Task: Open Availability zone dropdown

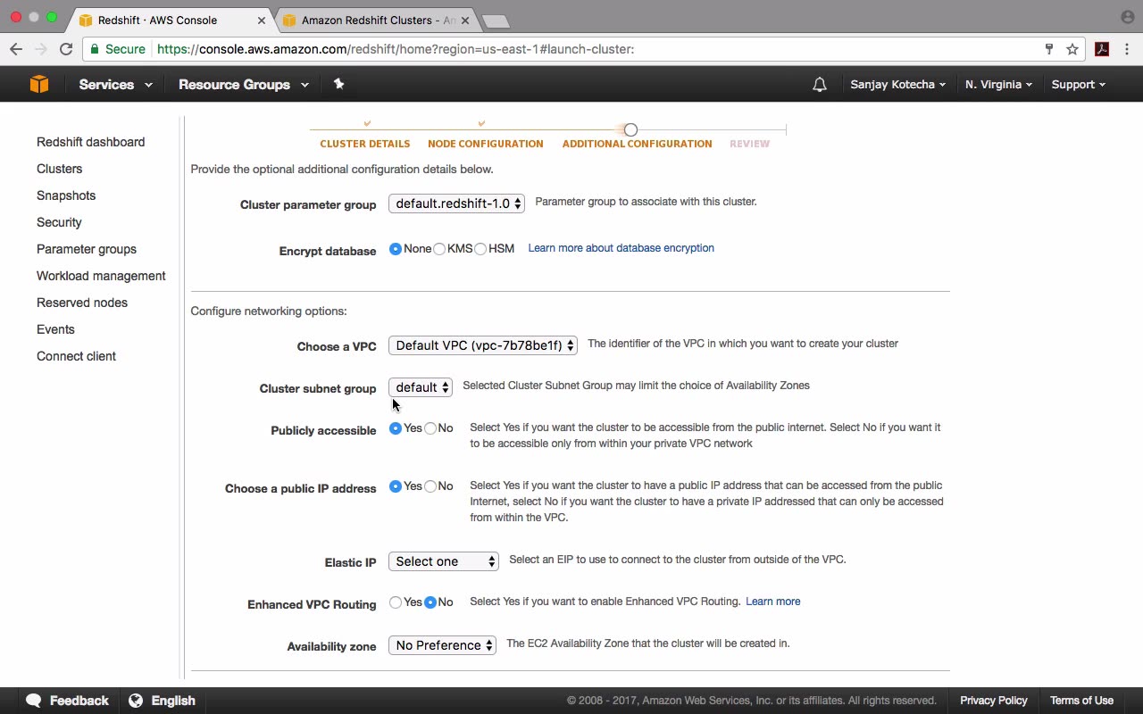Action: 442,645
